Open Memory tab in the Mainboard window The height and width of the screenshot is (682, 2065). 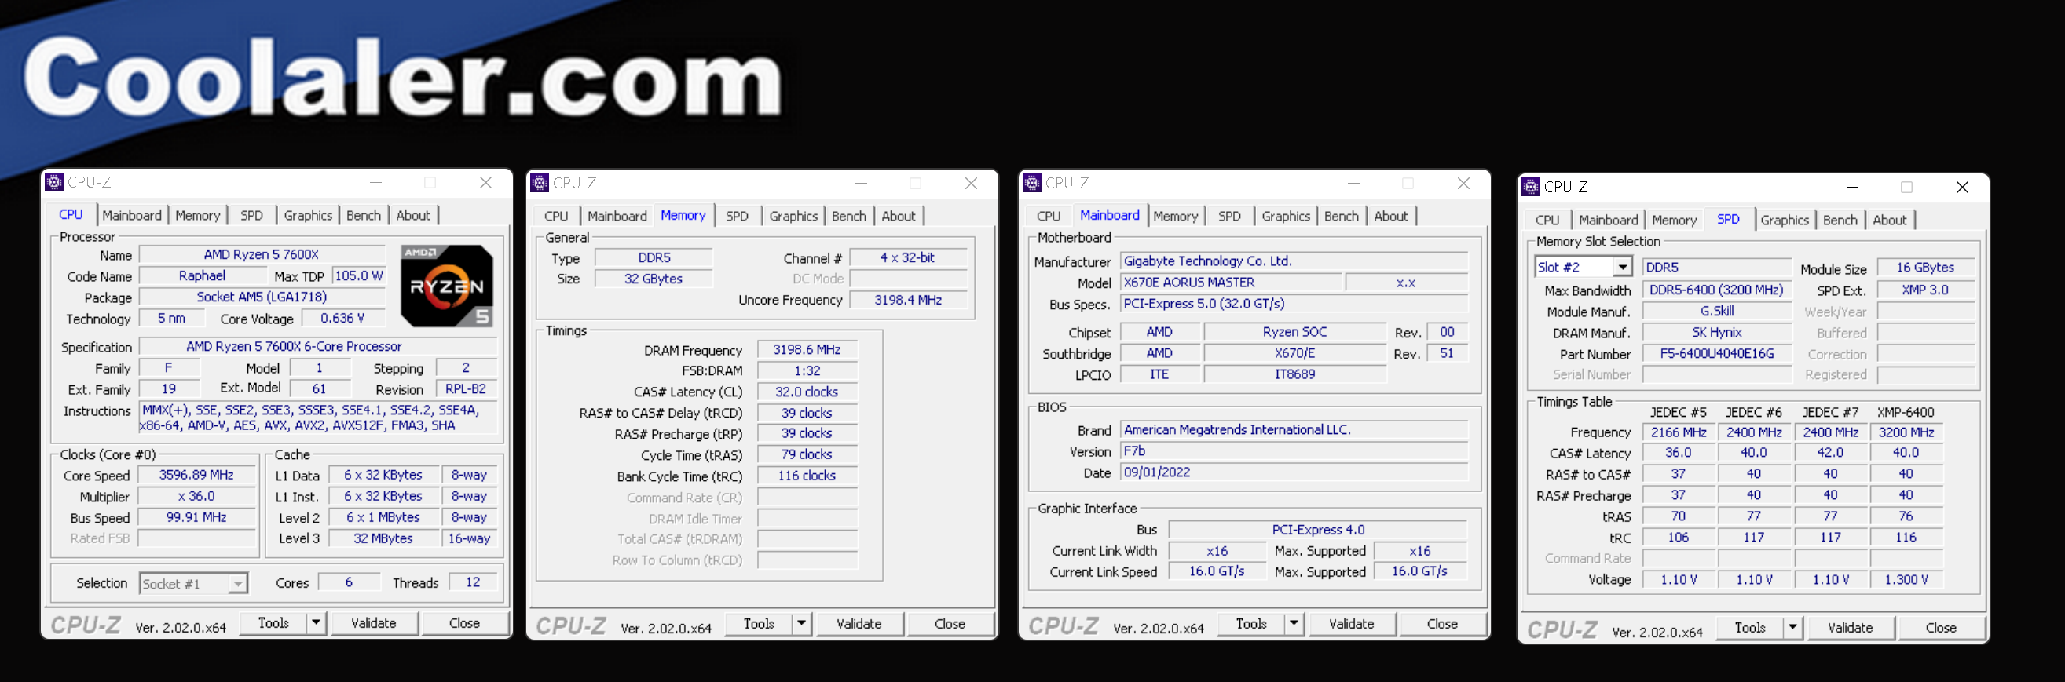1175,217
